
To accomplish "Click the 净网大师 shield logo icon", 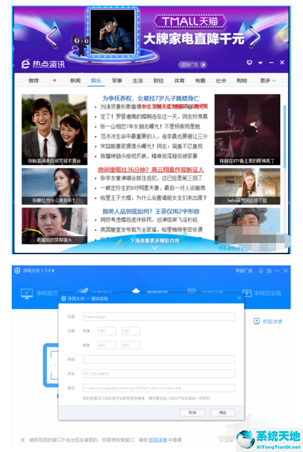I will pos(17,270).
